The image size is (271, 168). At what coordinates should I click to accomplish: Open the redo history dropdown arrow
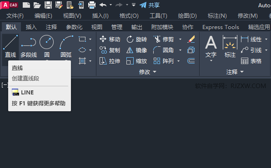click(127, 5)
